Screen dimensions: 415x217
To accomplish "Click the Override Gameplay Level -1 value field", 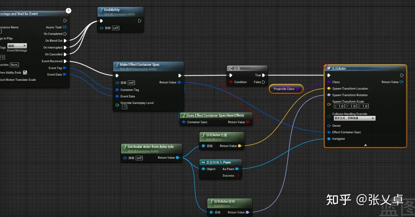I will click(124, 107).
